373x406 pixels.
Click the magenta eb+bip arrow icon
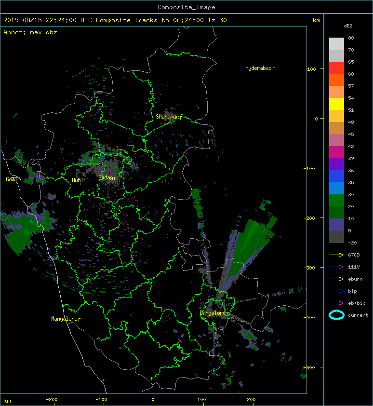point(336,303)
